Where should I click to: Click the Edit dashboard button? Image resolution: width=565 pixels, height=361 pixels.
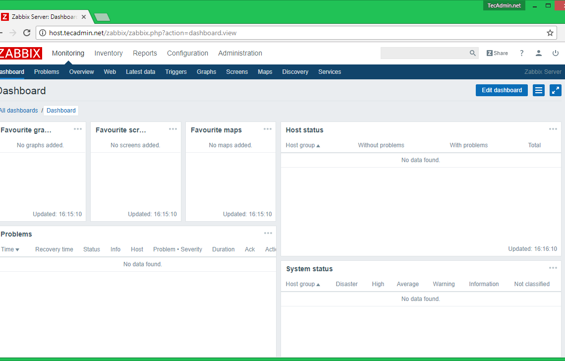coord(502,90)
